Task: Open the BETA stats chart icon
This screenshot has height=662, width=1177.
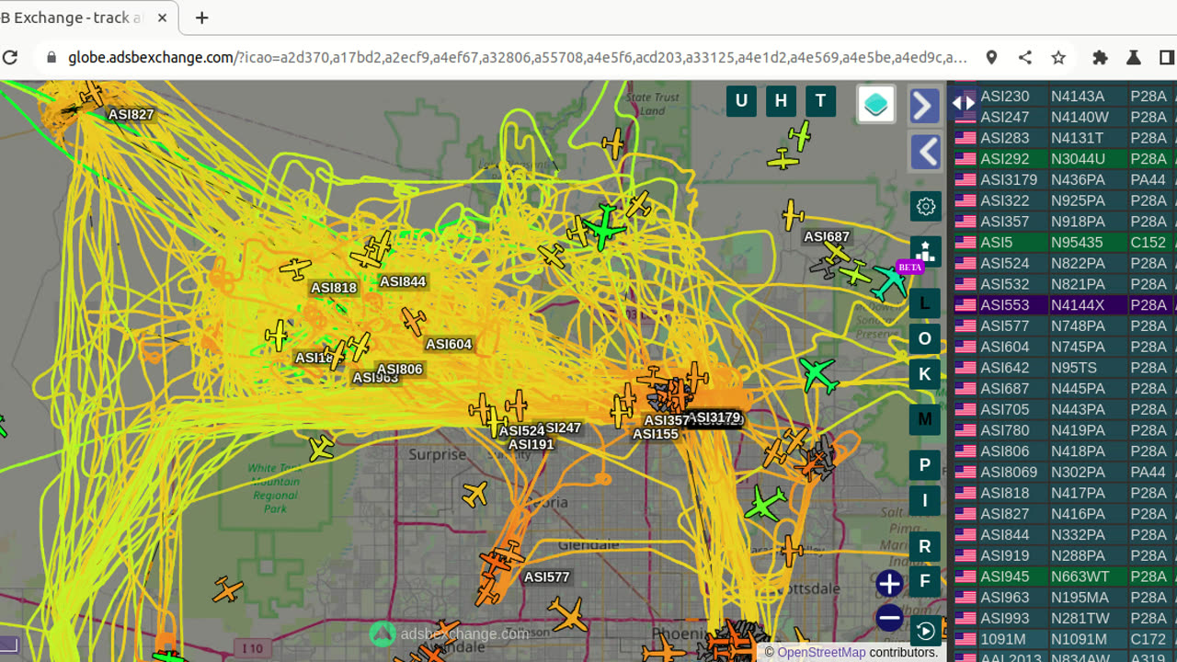Action: pyautogui.click(x=925, y=251)
